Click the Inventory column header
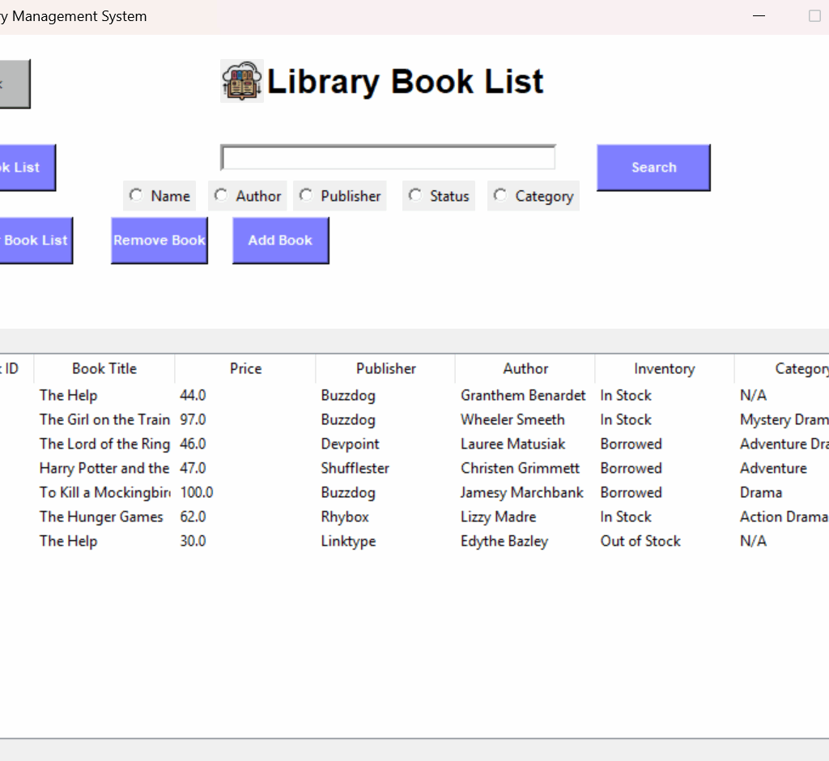The image size is (829, 761). 664,368
